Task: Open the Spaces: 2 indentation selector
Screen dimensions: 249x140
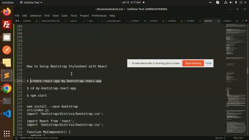Action: tap(220, 138)
